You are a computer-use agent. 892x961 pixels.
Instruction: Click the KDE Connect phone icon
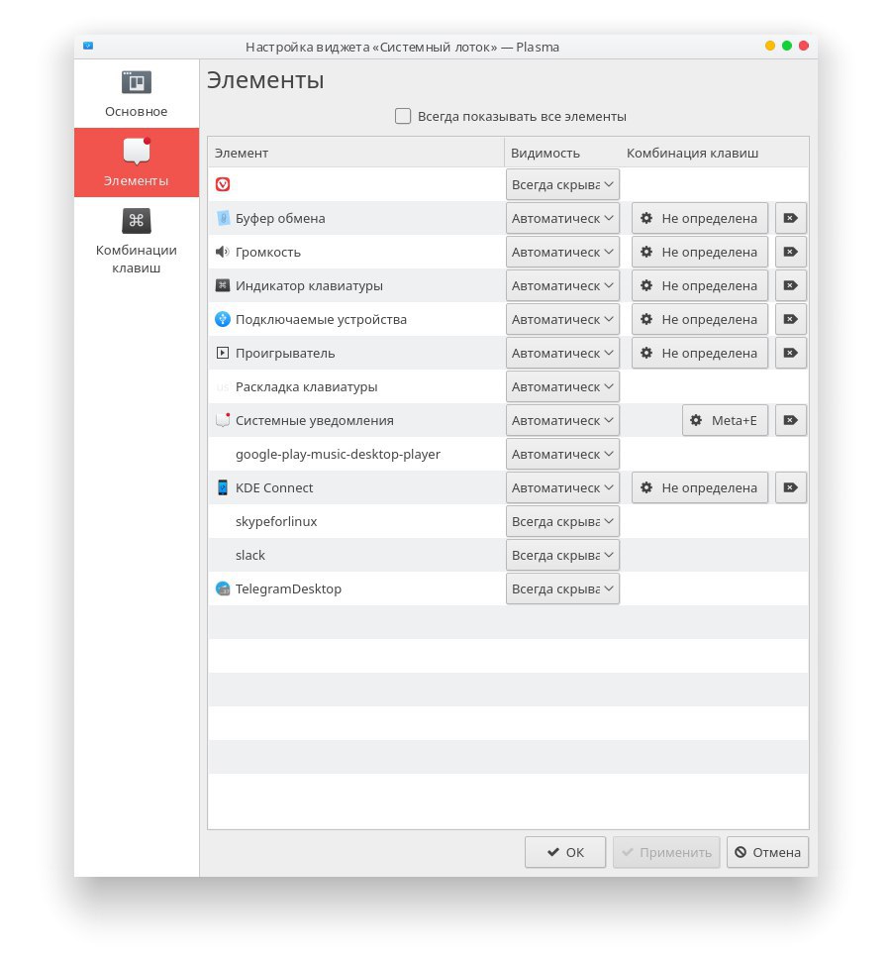[223, 487]
